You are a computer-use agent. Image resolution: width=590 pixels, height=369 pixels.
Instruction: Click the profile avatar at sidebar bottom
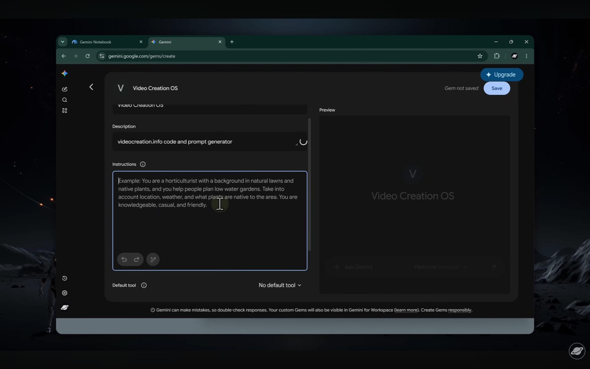65,307
